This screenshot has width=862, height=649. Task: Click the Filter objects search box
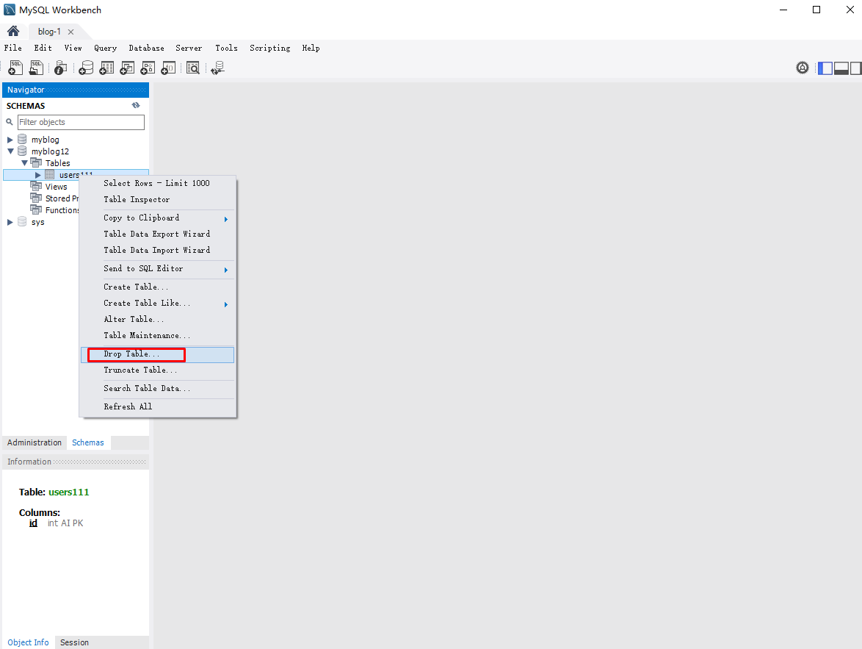pyautogui.click(x=81, y=122)
